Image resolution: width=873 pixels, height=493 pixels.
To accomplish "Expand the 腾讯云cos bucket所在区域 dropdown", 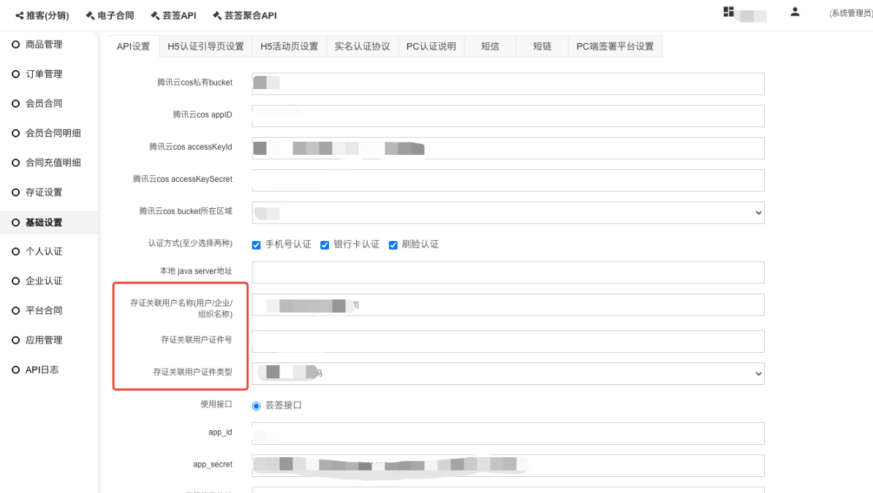I will pyautogui.click(x=507, y=213).
